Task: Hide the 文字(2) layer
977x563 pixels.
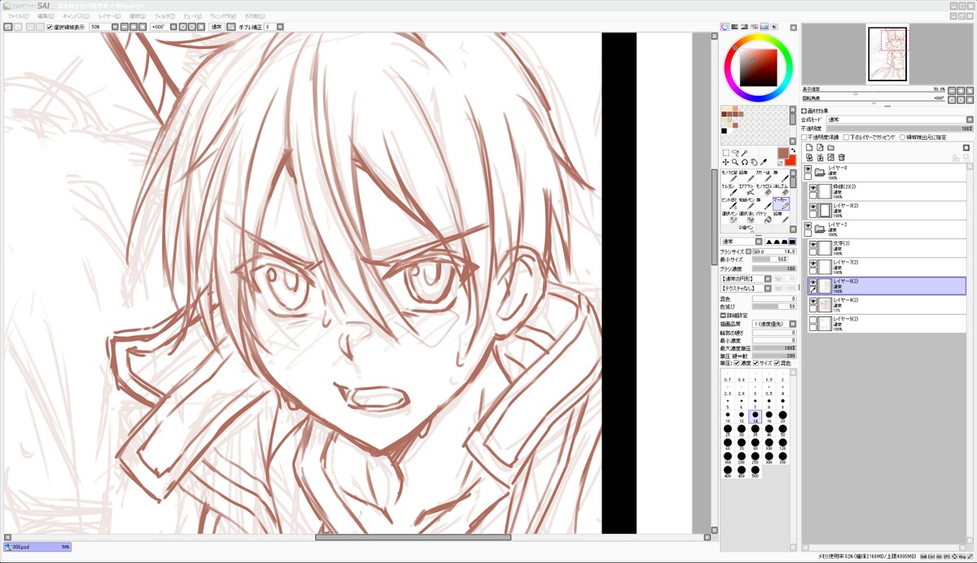Action: [x=813, y=243]
